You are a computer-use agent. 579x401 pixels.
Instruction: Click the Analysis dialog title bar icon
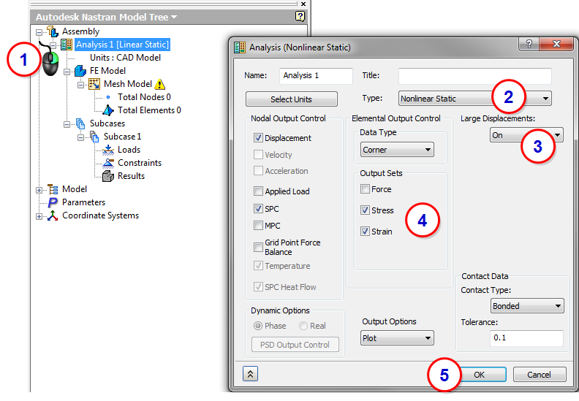[240, 47]
